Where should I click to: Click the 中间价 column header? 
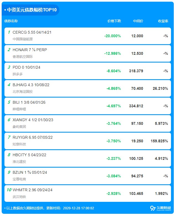(x=138, y=21)
